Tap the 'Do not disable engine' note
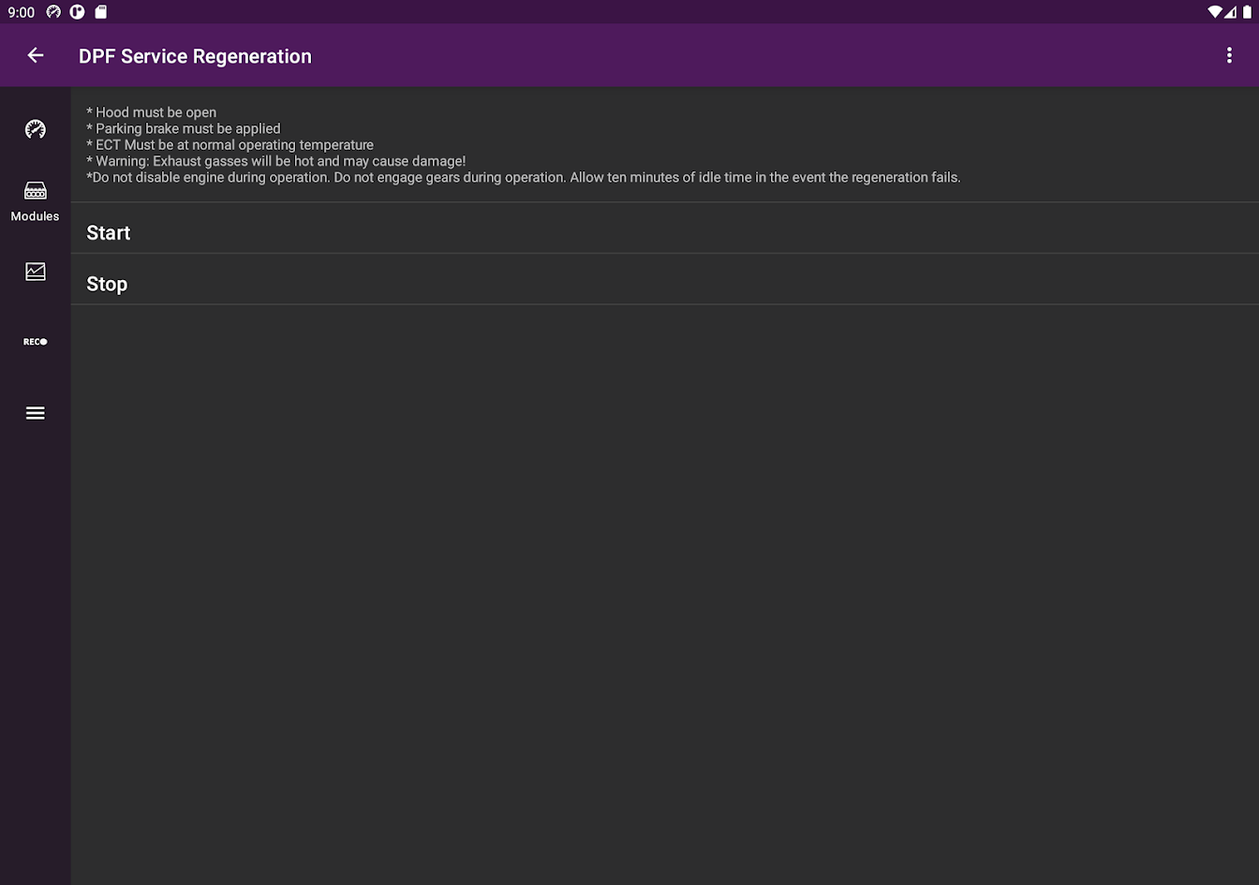This screenshot has width=1259, height=885. [524, 177]
